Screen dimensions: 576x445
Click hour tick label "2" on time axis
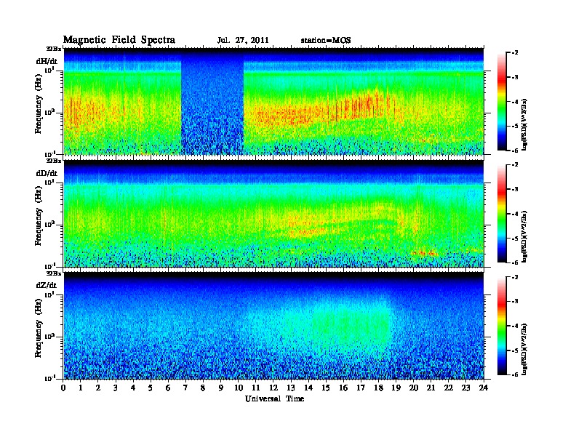pyautogui.click(x=98, y=388)
